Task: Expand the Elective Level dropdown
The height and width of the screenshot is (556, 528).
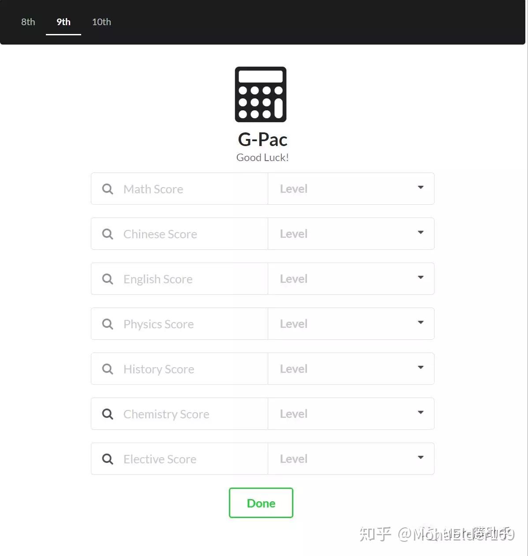Action: tap(351, 459)
